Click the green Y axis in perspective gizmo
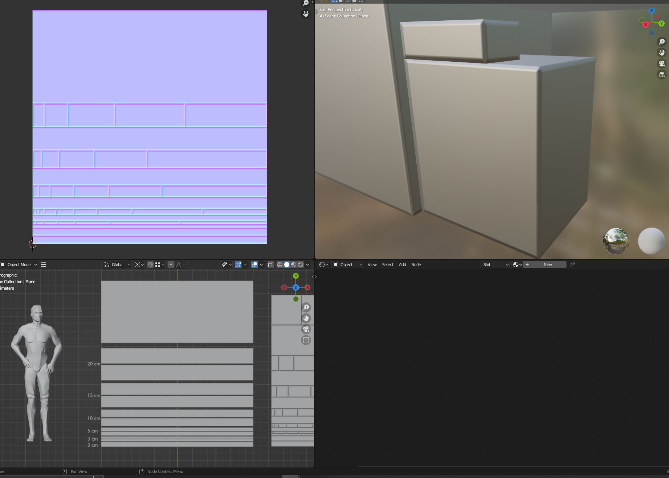 coord(661,24)
